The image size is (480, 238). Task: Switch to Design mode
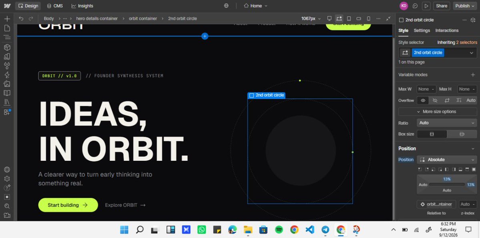28,6
